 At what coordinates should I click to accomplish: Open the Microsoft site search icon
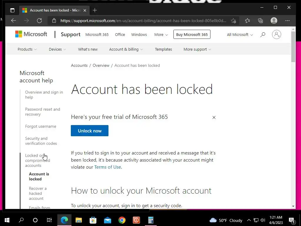pos(263,35)
